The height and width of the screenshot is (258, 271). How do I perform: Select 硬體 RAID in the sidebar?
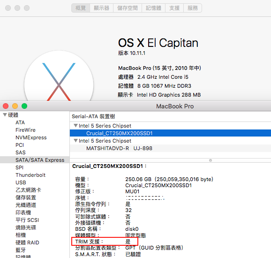click(x=27, y=243)
